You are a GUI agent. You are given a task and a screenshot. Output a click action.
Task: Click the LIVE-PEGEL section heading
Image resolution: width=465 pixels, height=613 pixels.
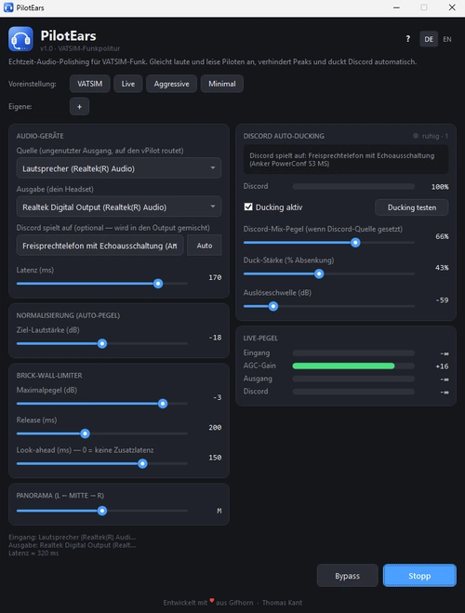(260, 339)
